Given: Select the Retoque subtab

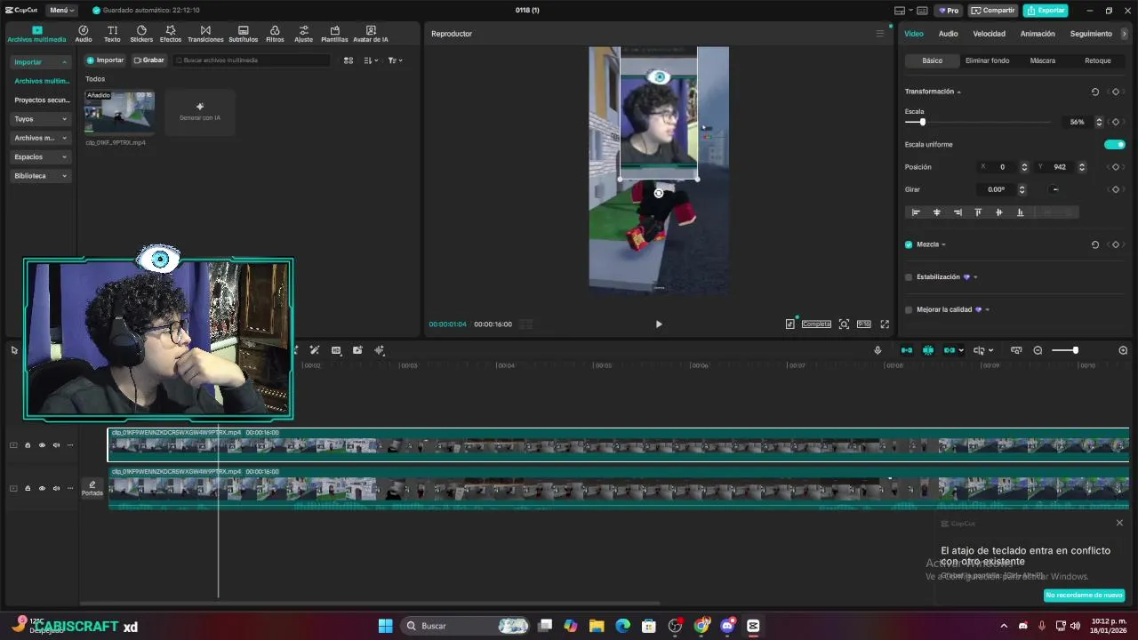Looking at the screenshot, I should [x=1098, y=60].
